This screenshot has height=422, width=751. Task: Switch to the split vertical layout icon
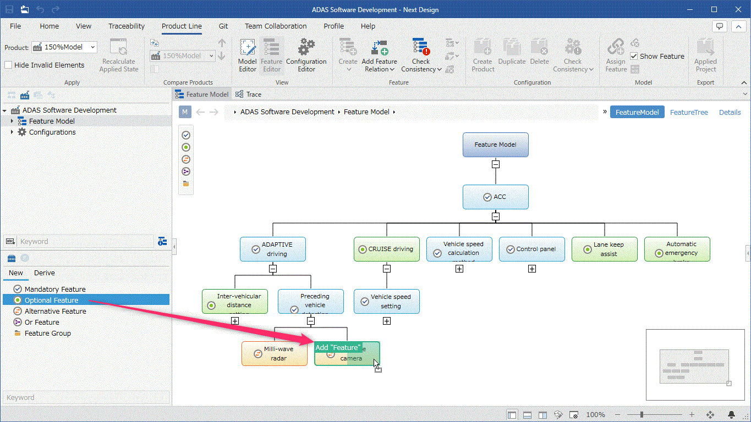click(542, 415)
